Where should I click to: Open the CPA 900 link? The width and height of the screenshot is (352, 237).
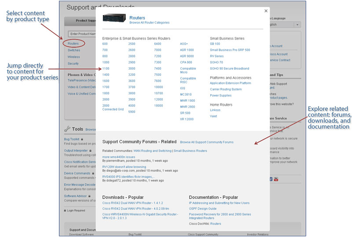click(x=186, y=63)
